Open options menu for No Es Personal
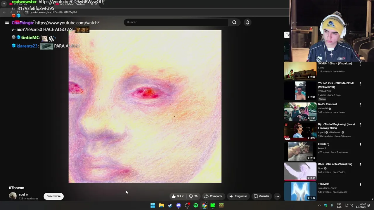Viewport: 374px width, 210px height. click(x=360, y=105)
